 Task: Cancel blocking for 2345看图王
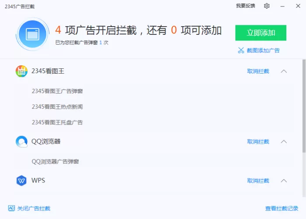pos(258,71)
